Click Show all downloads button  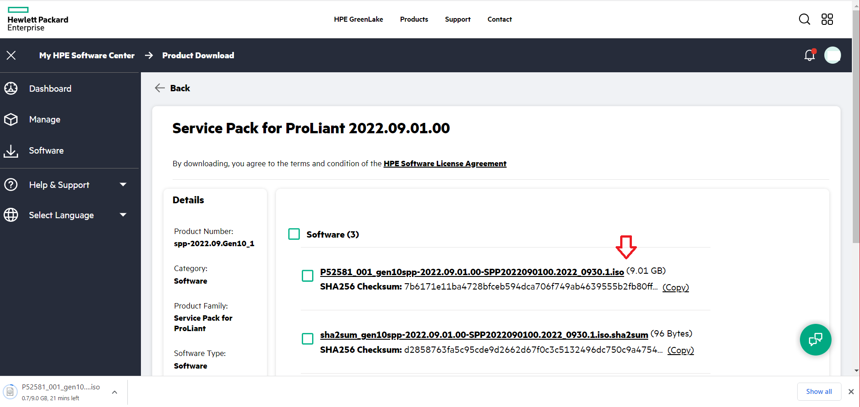(819, 392)
